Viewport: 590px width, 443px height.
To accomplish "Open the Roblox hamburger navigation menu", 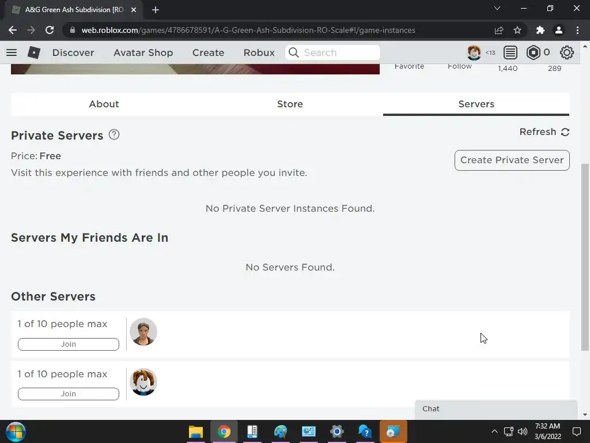I will (x=12, y=52).
